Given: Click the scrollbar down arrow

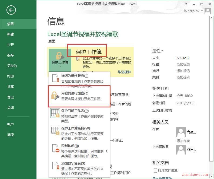Looking at the screenshot, I should point(211,176).
